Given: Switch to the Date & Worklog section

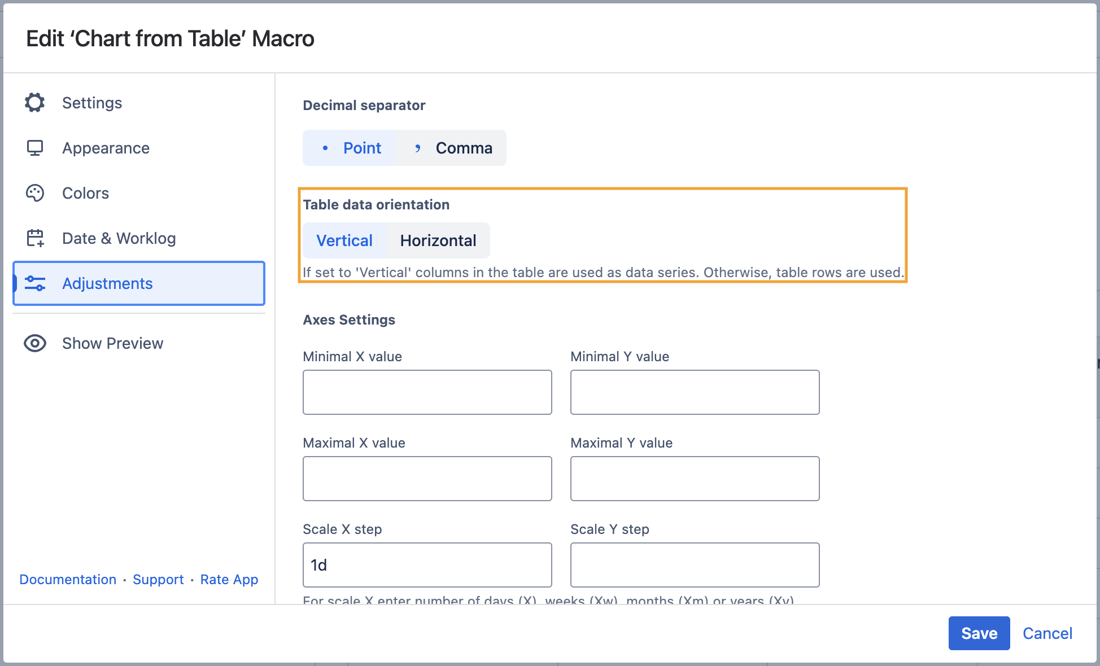Looking at the screenshot, I should tap(119, 238).
